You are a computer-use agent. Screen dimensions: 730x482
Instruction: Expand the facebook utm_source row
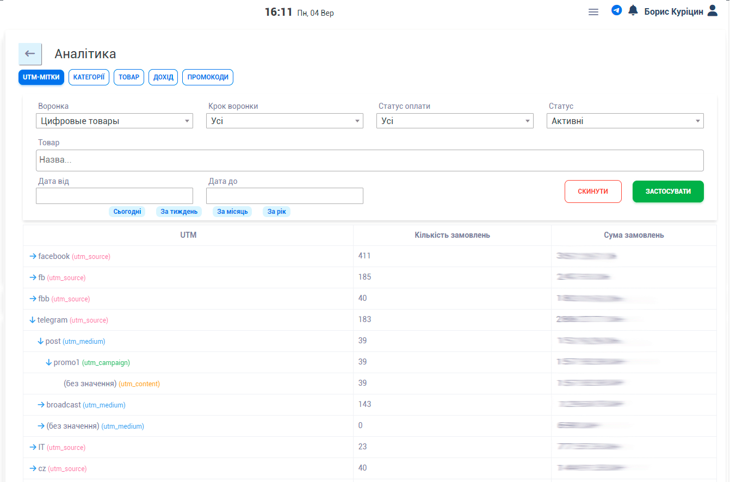33,256
